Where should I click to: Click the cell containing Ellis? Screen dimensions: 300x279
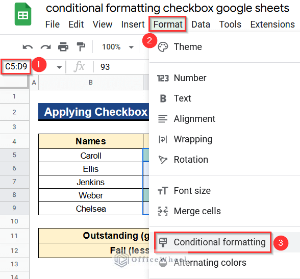coord(91,169)
